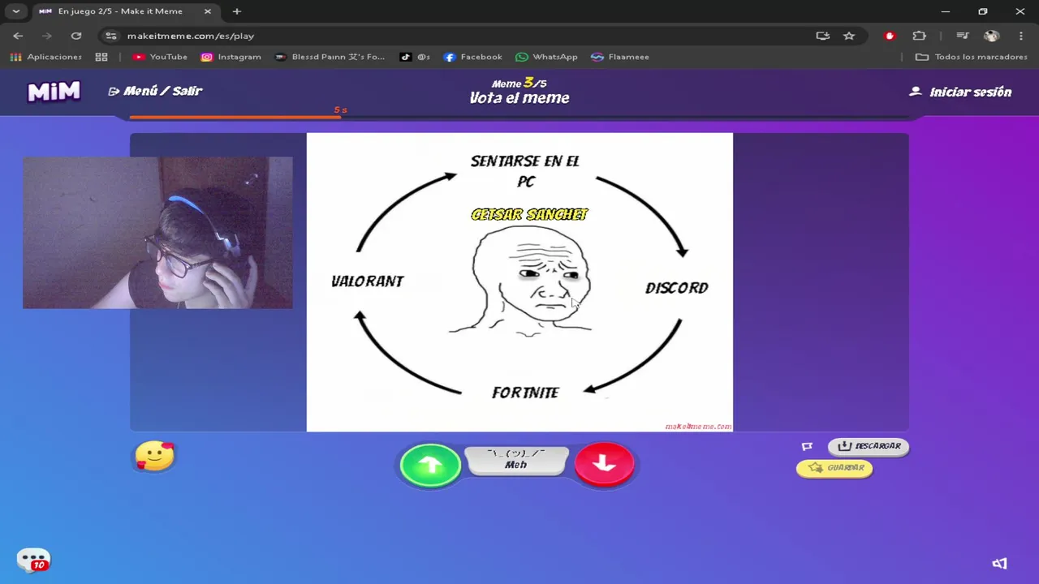Open Aplicaciones bookmark
Image resolution: width=1039 pixels, height=584 pixels.
tap(46, 57)
